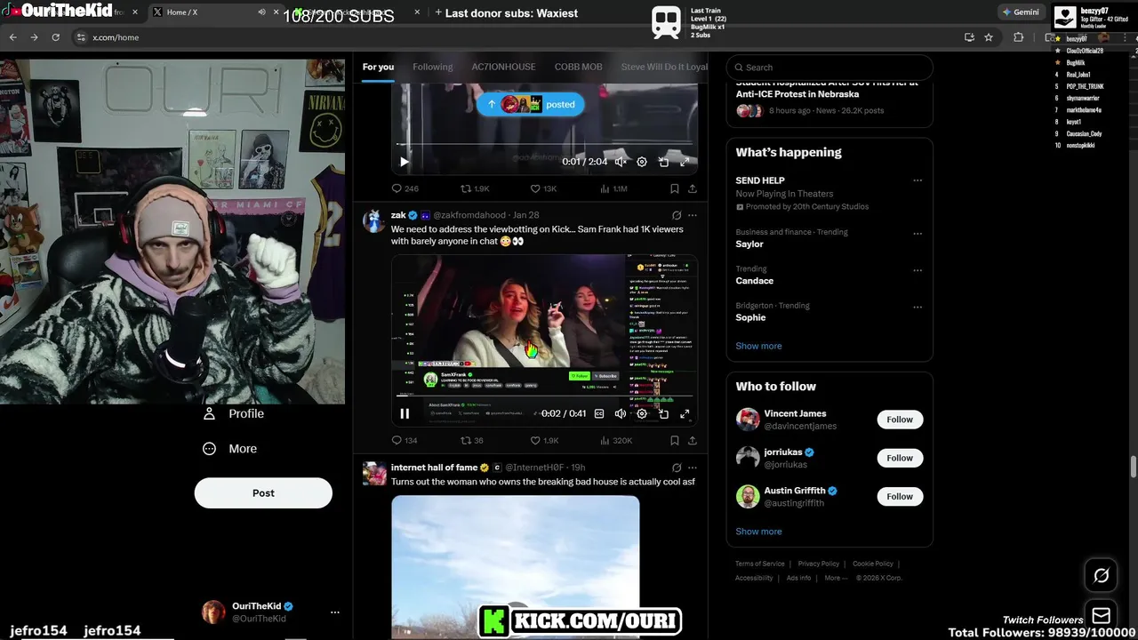
Task: Expand 2:04 video to fullscreen
Action: (685, 162)
